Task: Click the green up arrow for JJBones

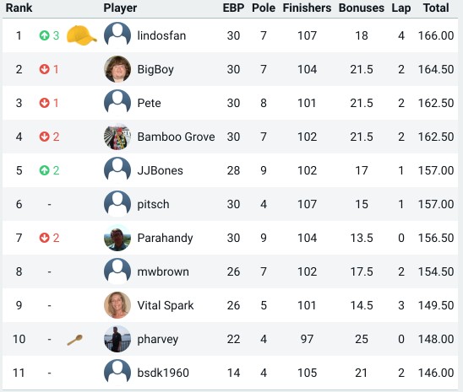Action: [44, 170]
